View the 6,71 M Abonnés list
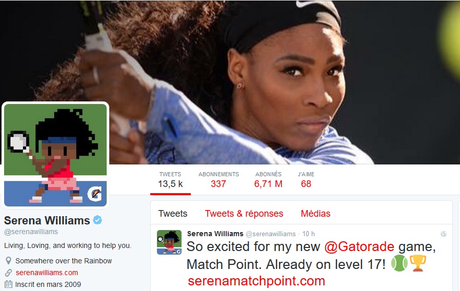 tap(268, 180)
